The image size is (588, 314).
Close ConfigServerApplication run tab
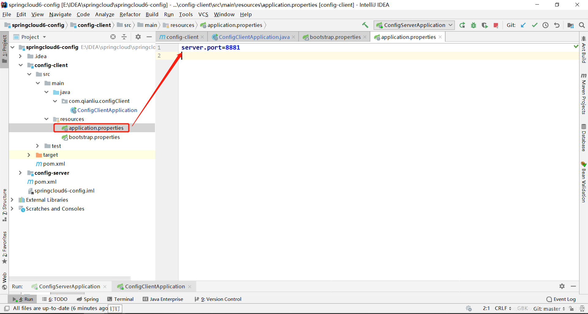coord(105,286)
